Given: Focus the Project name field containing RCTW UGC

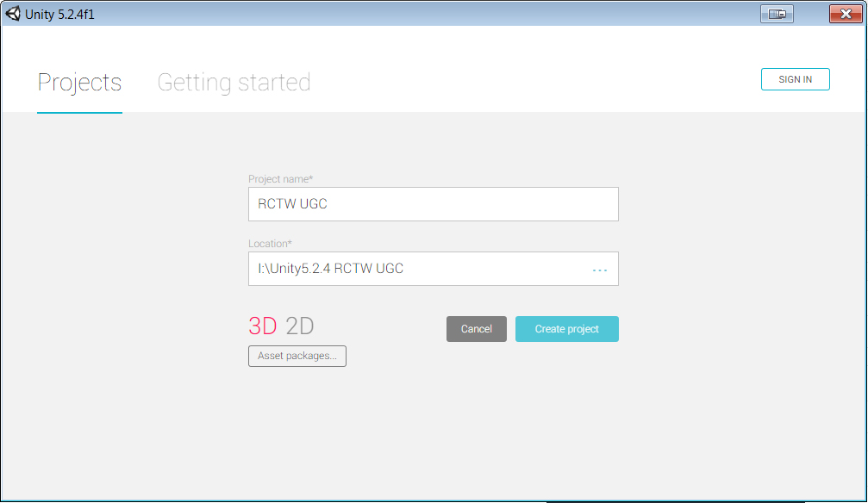Looking at the screenshot, I should [433, 203].
